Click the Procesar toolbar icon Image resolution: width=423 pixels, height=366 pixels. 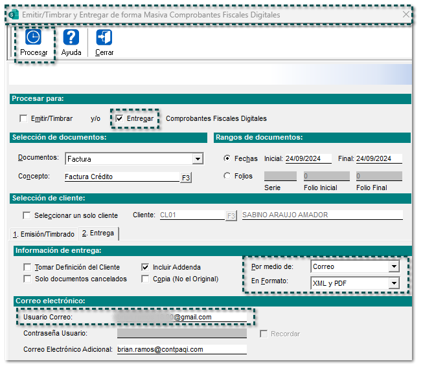pyautogui.click(x=34, y=39)
